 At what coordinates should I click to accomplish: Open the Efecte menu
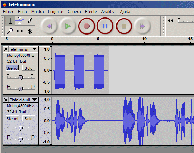click(x=91, y=12)
